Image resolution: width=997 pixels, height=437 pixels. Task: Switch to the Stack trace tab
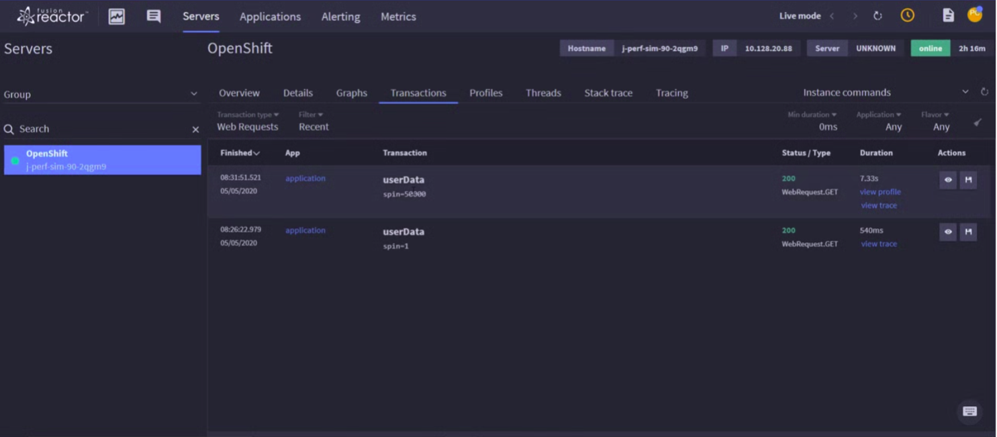coord(608,93)
